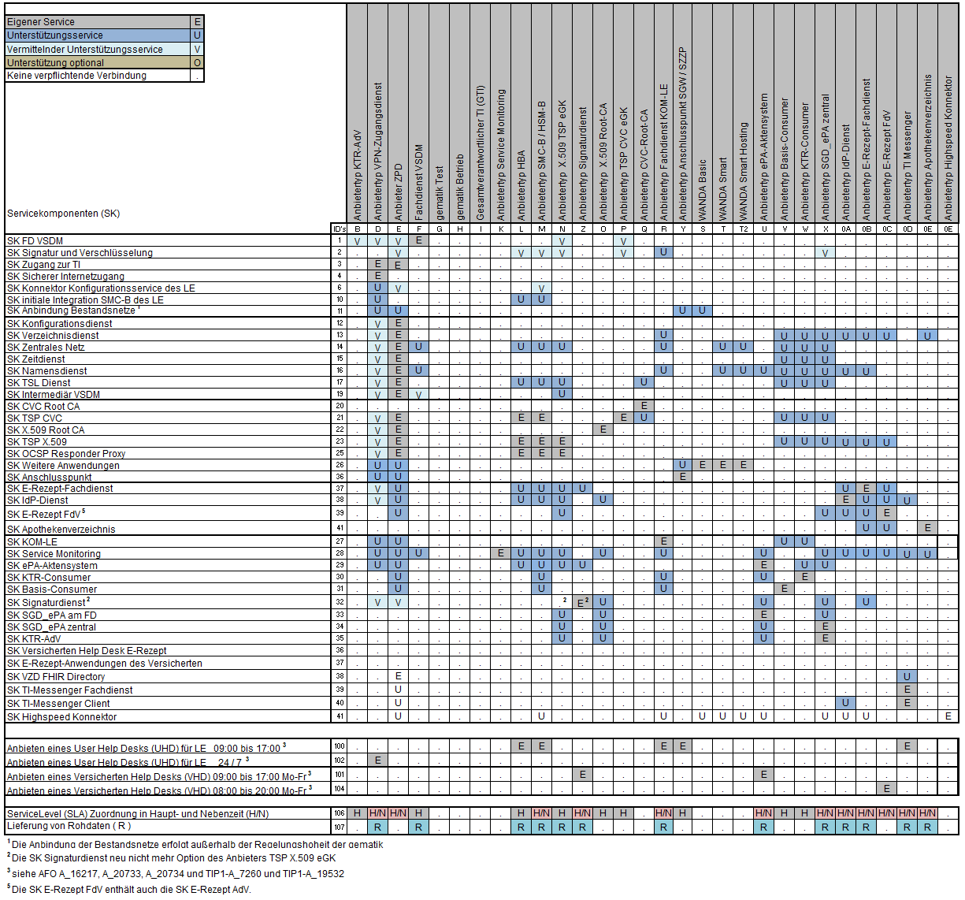Image resolution: width=965 pixels, height=900 pixels.
Task: Select the "WANDA Smart Hosting" column header
Action: (x=744, y=171)
